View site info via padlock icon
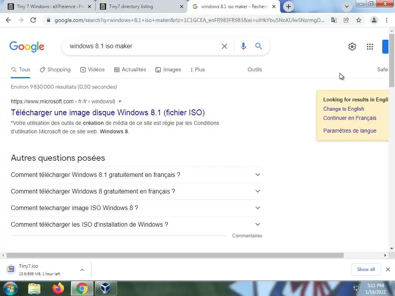 click(49, 20)
